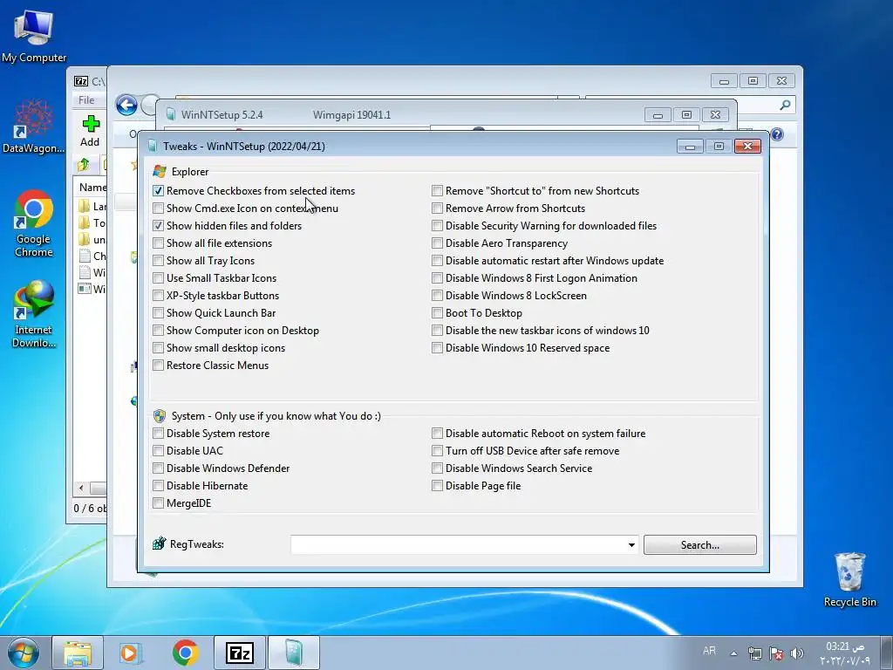Click the search magnifier in the Explorer window
This screenshot has width=893, height=670.
pos(786,105)
